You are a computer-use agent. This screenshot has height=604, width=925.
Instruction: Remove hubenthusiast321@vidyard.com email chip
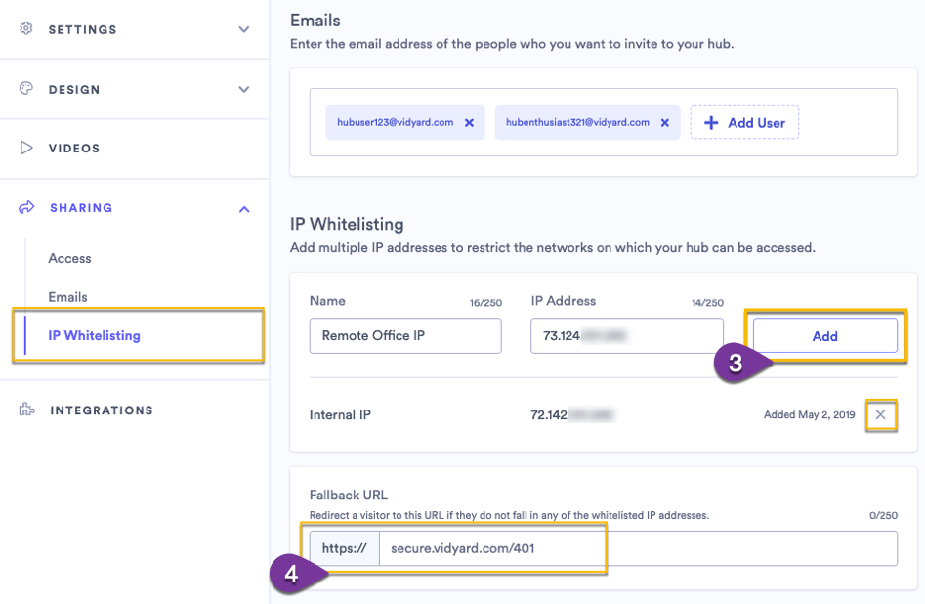click(x=665, y=123)
